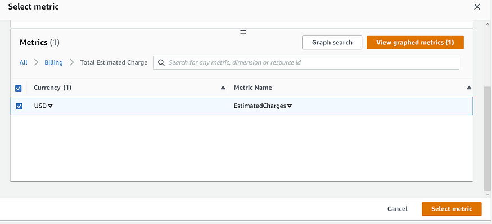Open View graphed metrics tab

415,43
